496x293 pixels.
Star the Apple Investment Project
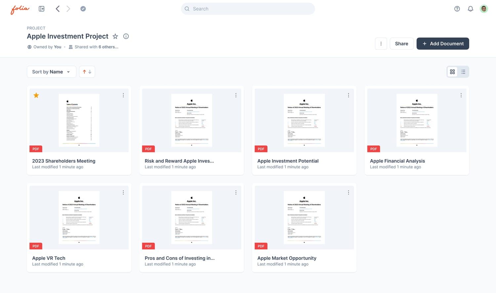point(115,36)
